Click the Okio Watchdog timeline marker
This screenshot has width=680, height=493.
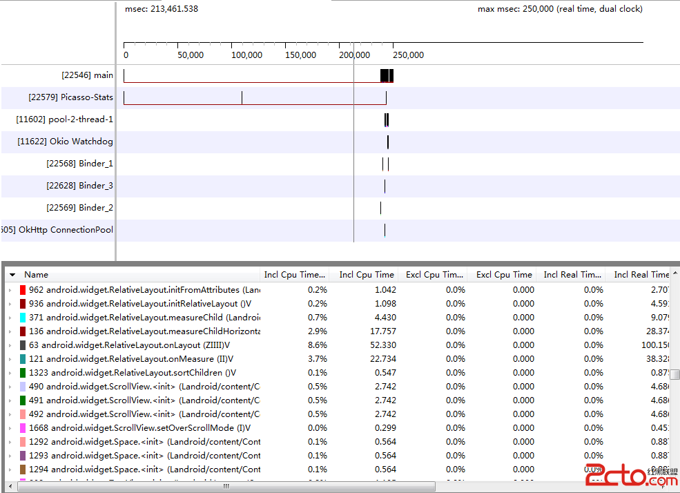[388, 142]
